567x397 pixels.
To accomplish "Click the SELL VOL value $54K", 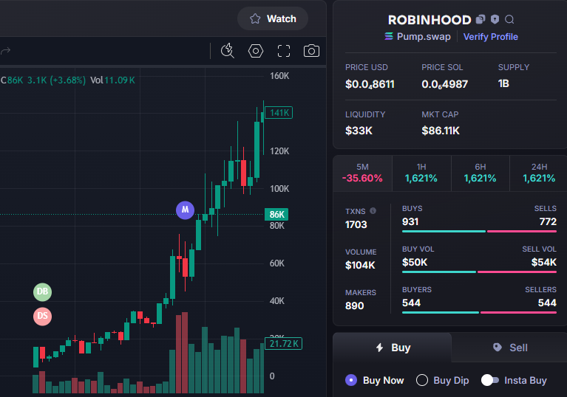I will 544,262.
